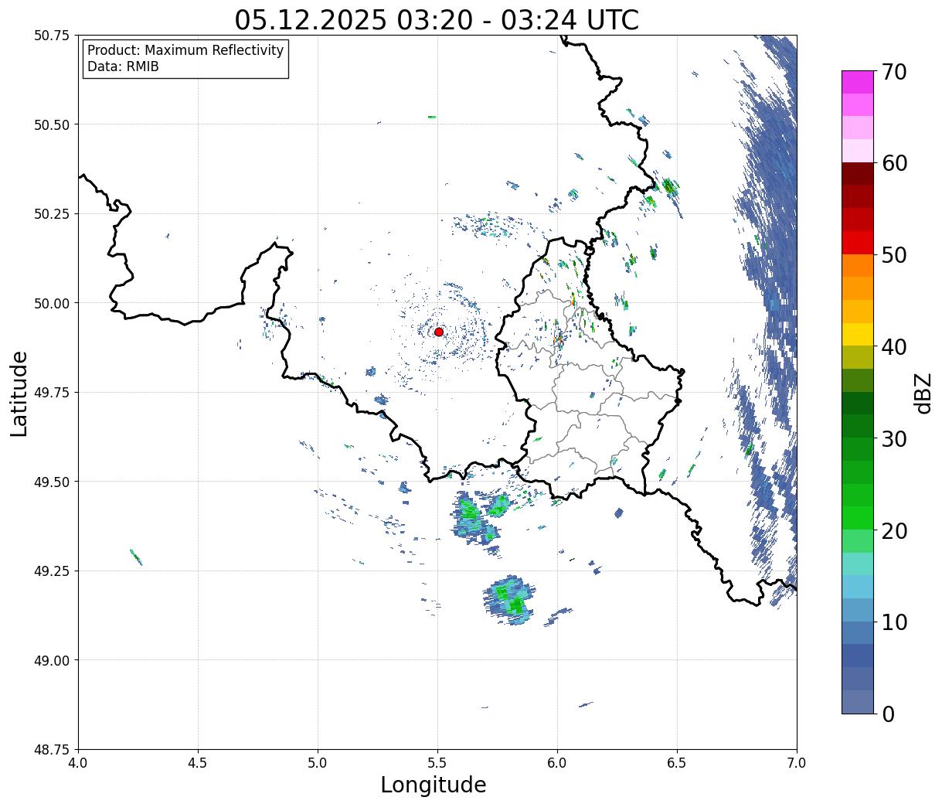Click the colorbar tick label 50
The height and width of the screenshot is (804, 942).
tap(894, 255)
